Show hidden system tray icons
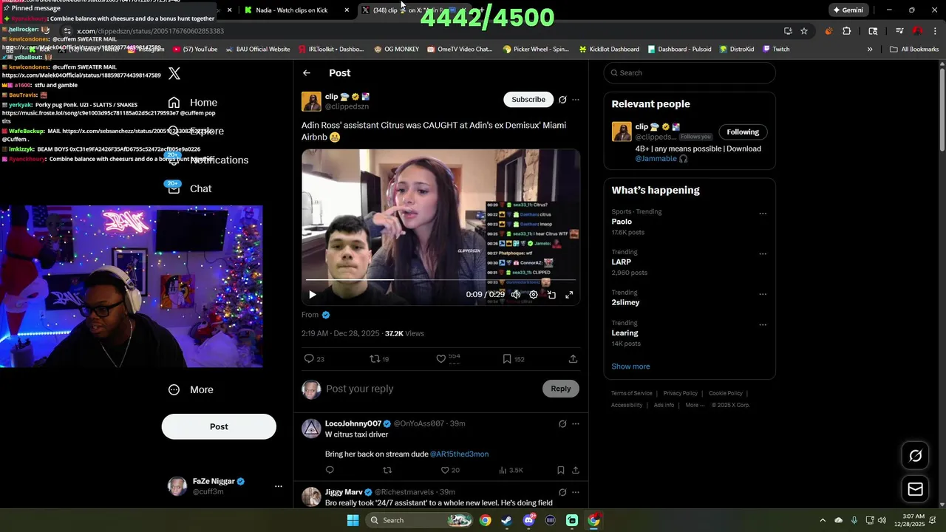The height and width of the screenshot is (532, 946). 823,520
